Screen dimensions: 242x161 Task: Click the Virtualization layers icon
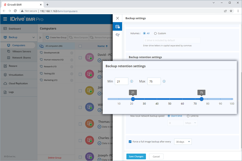pos(5,75)
